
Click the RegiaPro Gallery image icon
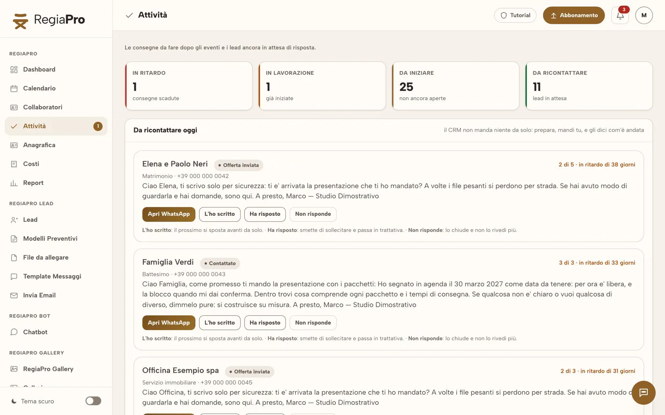[14, 369]
